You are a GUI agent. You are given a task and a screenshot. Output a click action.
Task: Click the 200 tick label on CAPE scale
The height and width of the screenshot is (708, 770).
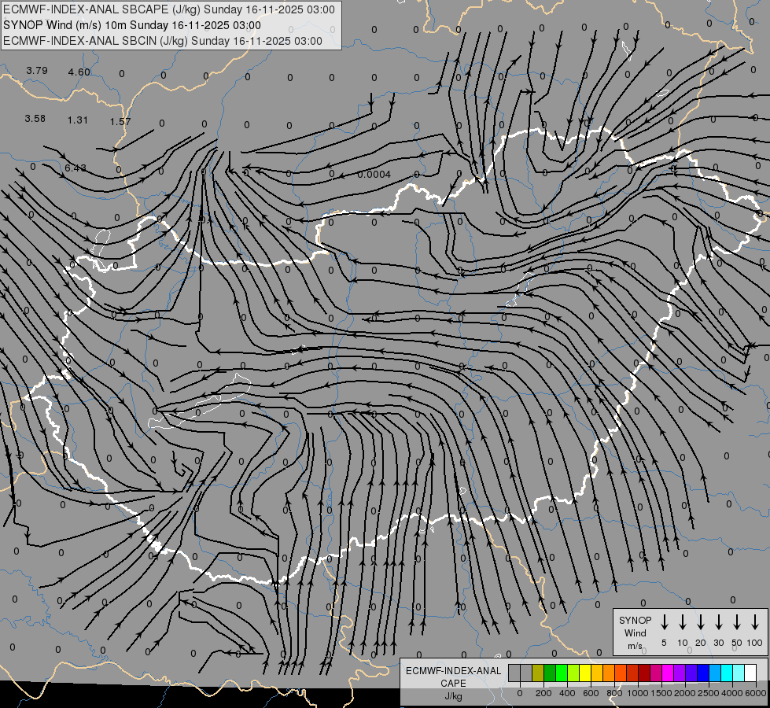click(543, 693)
